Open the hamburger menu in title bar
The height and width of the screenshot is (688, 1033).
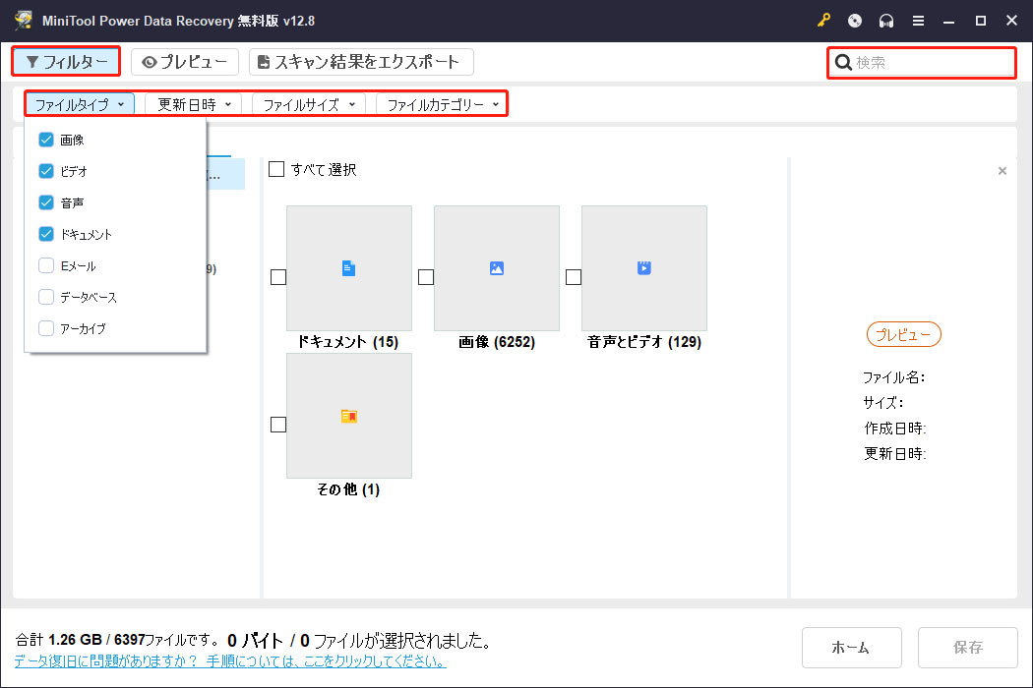(x=918, y=20)
